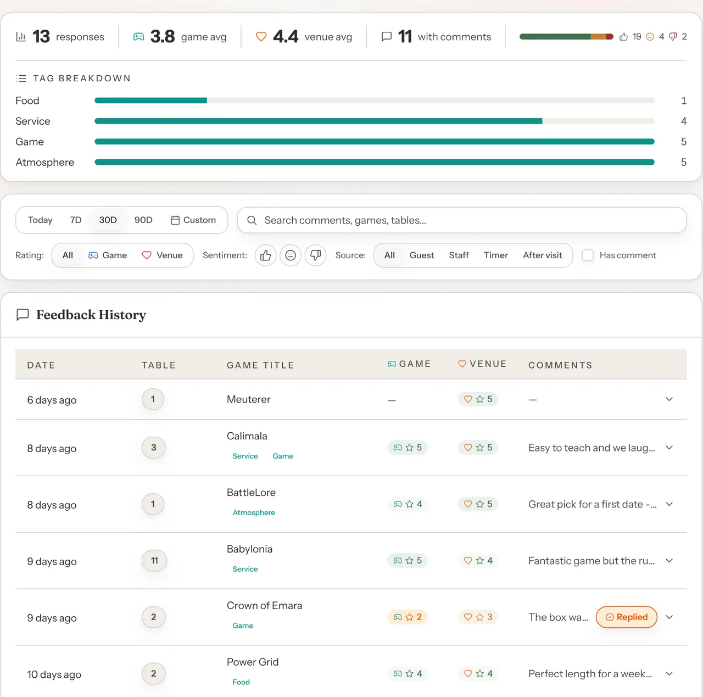Click the Tag Breakdown list icon

(x=21, y=79)
